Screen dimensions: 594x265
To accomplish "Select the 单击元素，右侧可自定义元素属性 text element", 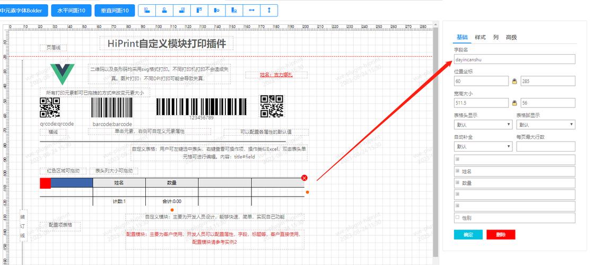I will click(149, 131).
